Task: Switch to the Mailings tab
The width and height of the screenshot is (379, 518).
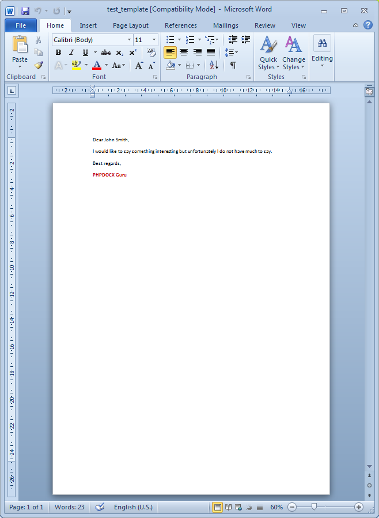Action: (x=226, y=25)
